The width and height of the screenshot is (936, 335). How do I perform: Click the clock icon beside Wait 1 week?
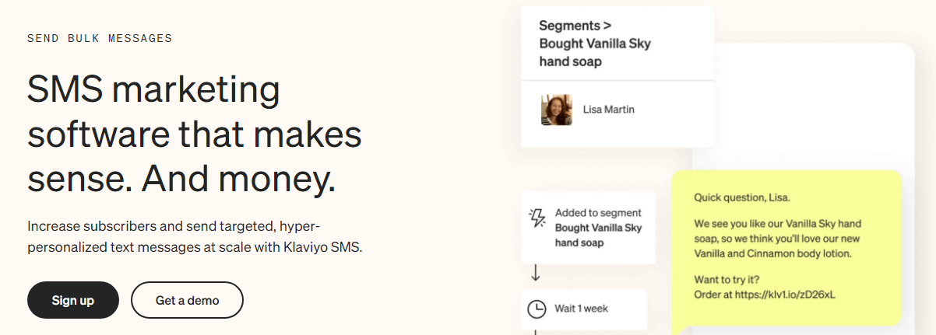(537, 309)
